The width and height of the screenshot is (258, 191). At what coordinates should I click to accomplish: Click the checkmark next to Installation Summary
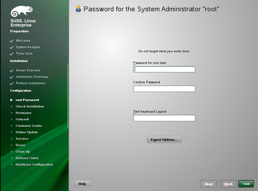(12, 77)
